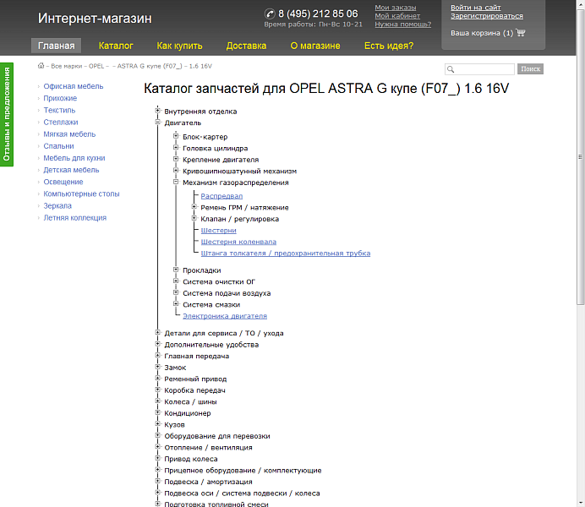Click the shopping cart icon

pos(520,33)
